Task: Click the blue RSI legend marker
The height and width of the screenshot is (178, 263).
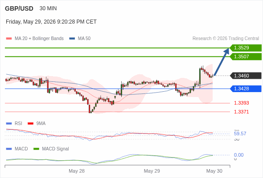Action: [x=9, y=124]
